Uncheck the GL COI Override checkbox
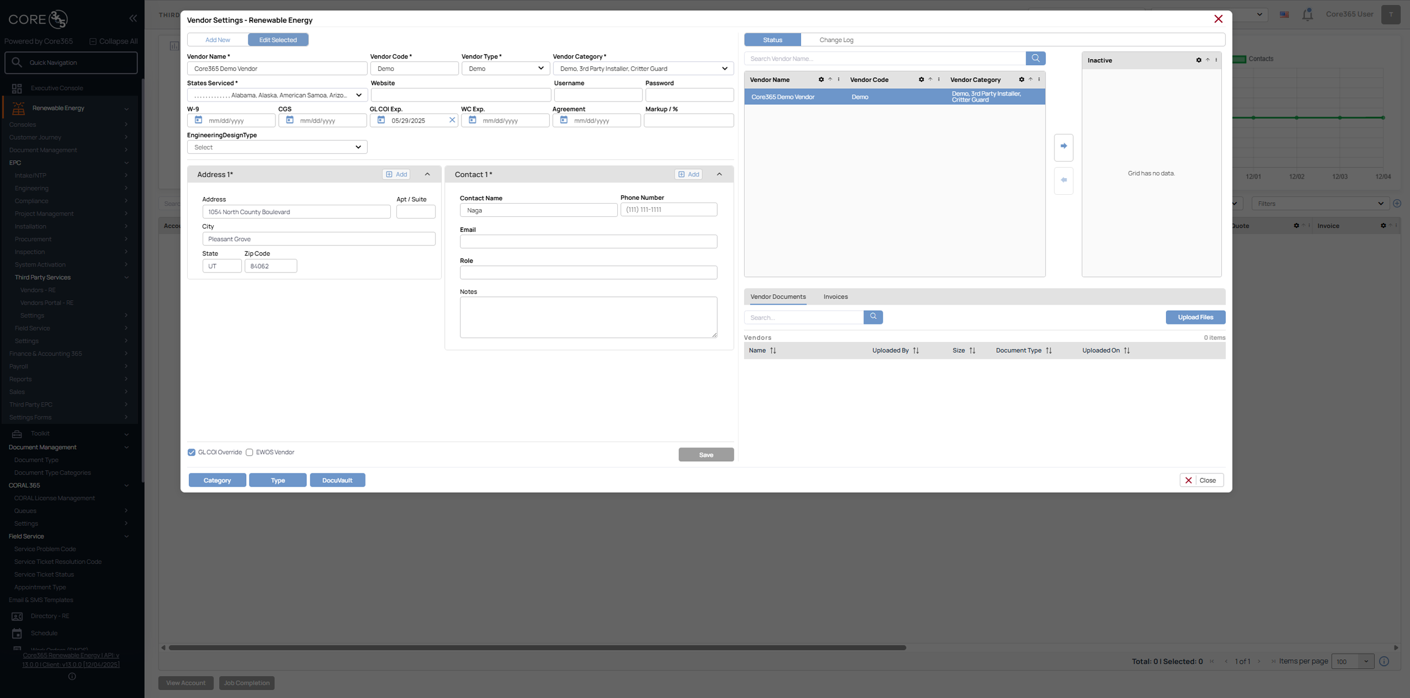 pos(192,452)
